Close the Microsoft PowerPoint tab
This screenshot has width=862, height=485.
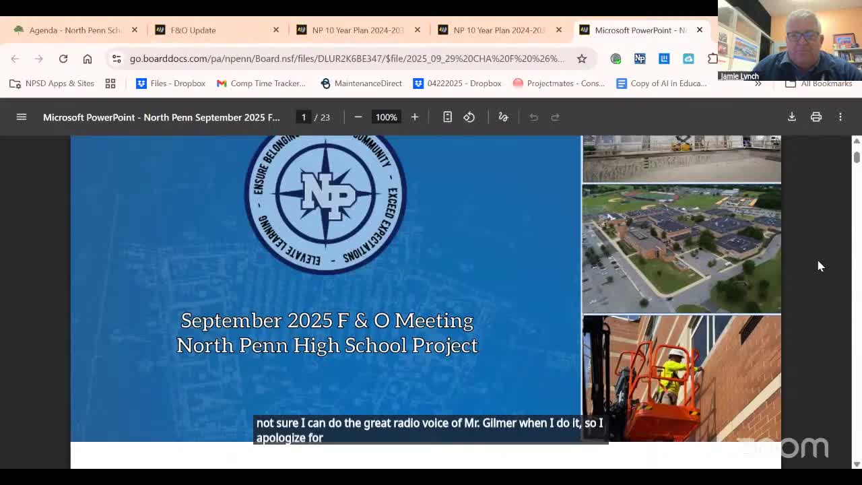click(x=700, y=30)
